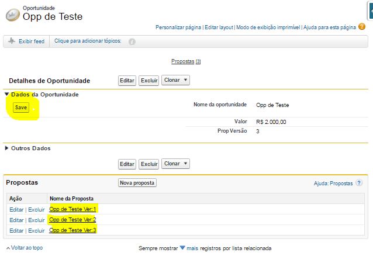Click the top Editar button
373x256 pixels.
[x=127, y=80]
